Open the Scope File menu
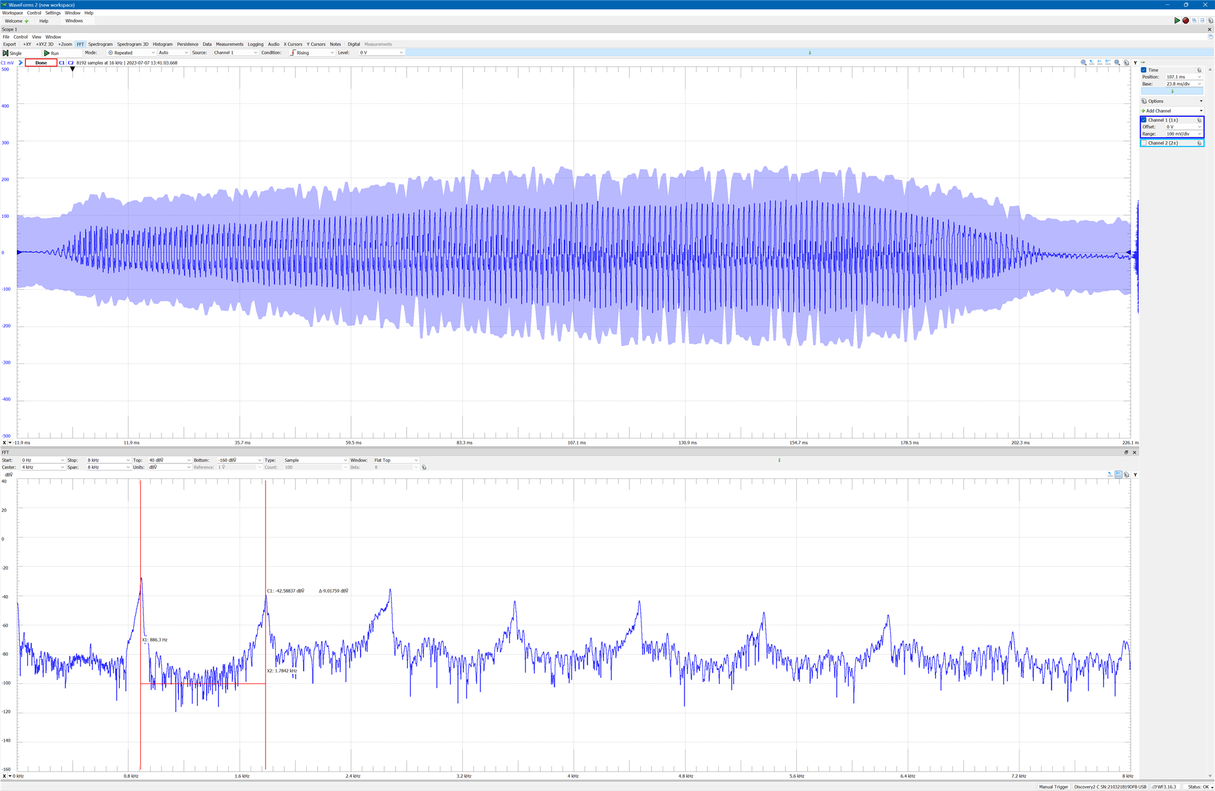 tap(6, 37)
